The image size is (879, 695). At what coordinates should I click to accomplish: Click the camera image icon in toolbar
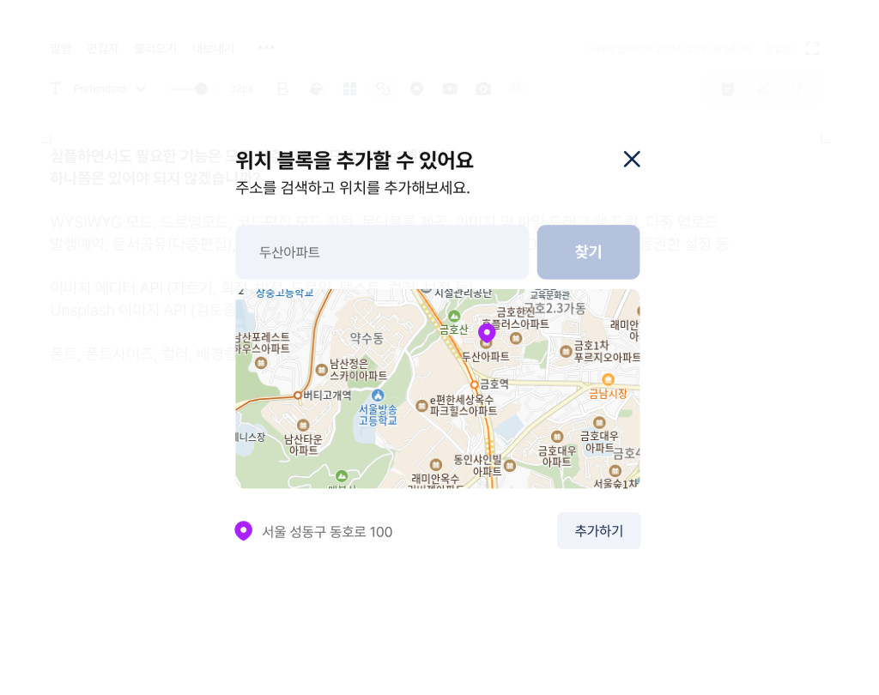click(483, 88)
